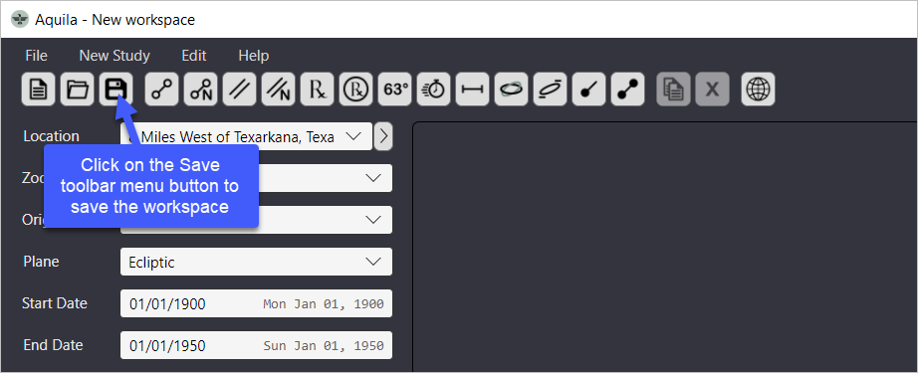Click the grayed X toolbar button

(x=713, y=90)
